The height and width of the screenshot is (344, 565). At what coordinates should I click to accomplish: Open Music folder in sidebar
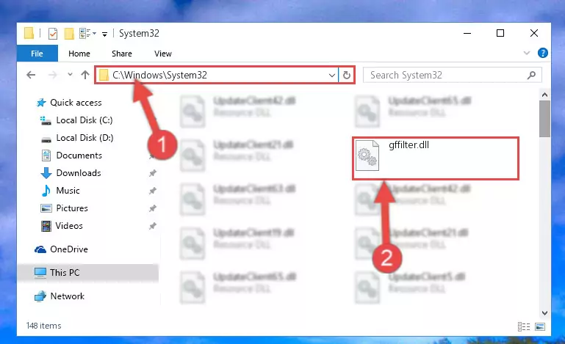click(x=68, y=191)
